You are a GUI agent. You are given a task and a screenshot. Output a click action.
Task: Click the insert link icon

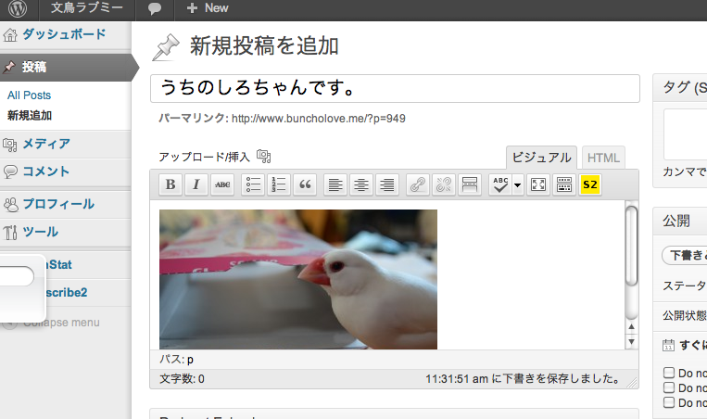418,184
